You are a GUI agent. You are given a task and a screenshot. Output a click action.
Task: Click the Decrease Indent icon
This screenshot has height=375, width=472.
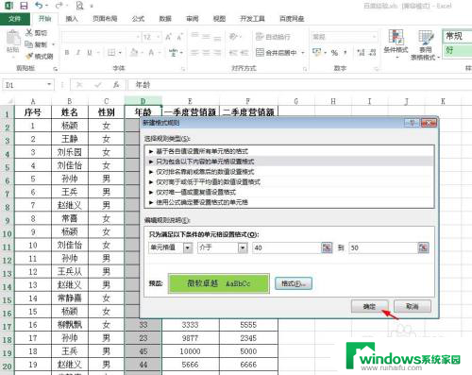(233, 52)
